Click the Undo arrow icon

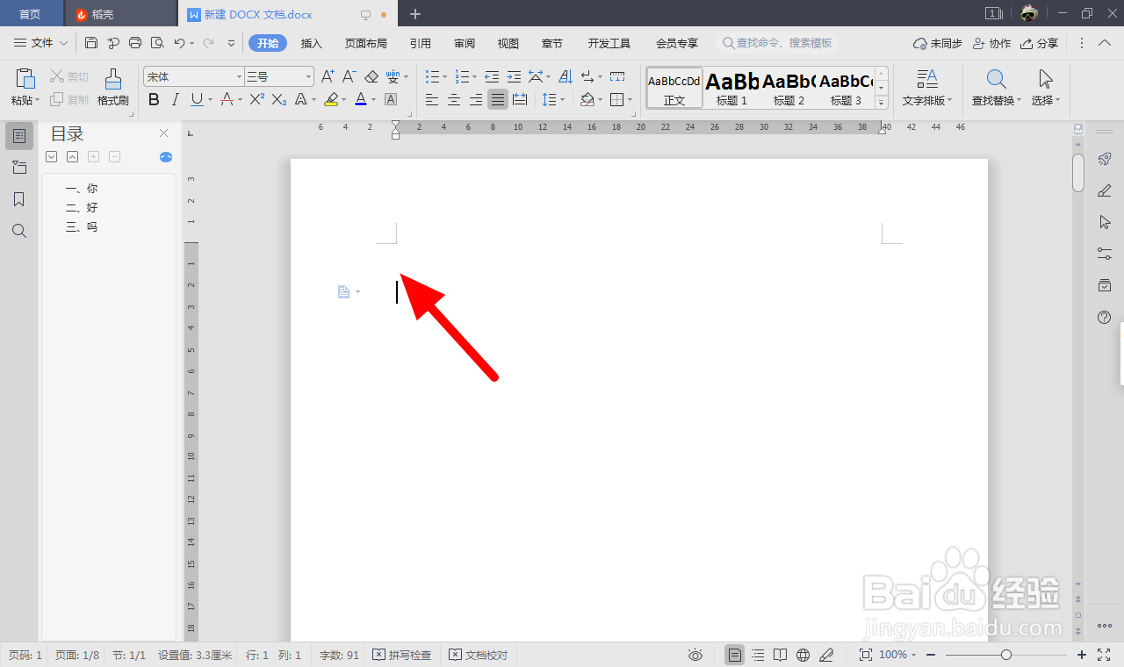[x=179, y=43]
